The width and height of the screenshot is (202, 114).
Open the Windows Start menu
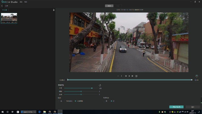[x=2, y=112]
